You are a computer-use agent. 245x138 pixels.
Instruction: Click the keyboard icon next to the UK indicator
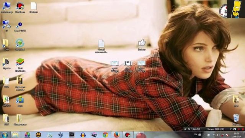200,135
